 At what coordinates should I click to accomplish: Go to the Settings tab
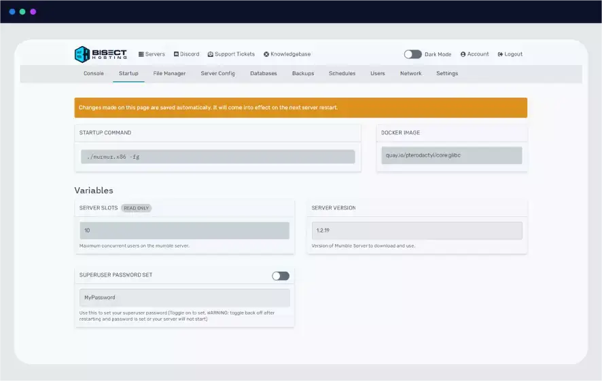point(447,73)
